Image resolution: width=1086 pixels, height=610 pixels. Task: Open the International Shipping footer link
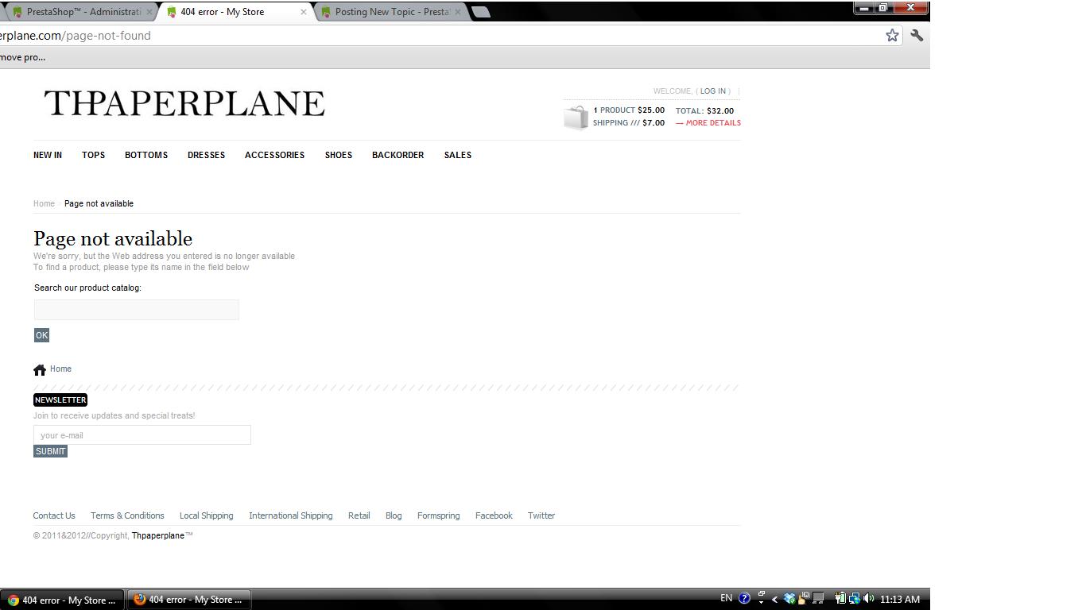(x=291, y=515)
